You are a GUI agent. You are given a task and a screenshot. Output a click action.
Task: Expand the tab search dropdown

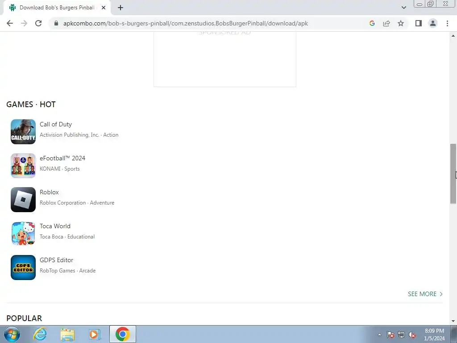403,8
